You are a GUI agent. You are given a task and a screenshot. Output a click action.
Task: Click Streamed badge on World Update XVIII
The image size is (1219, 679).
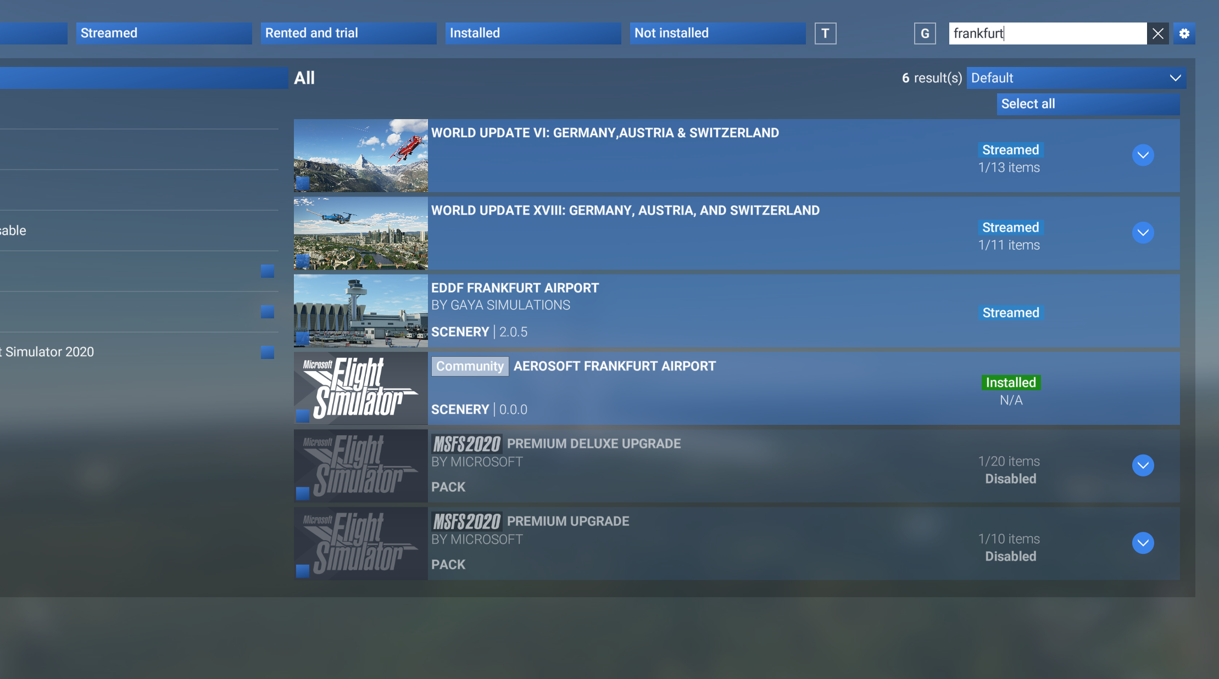[1011, 227]
